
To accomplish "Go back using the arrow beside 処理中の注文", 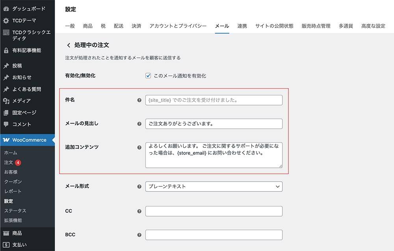I will pyautogui.click(x=69, y=45).
